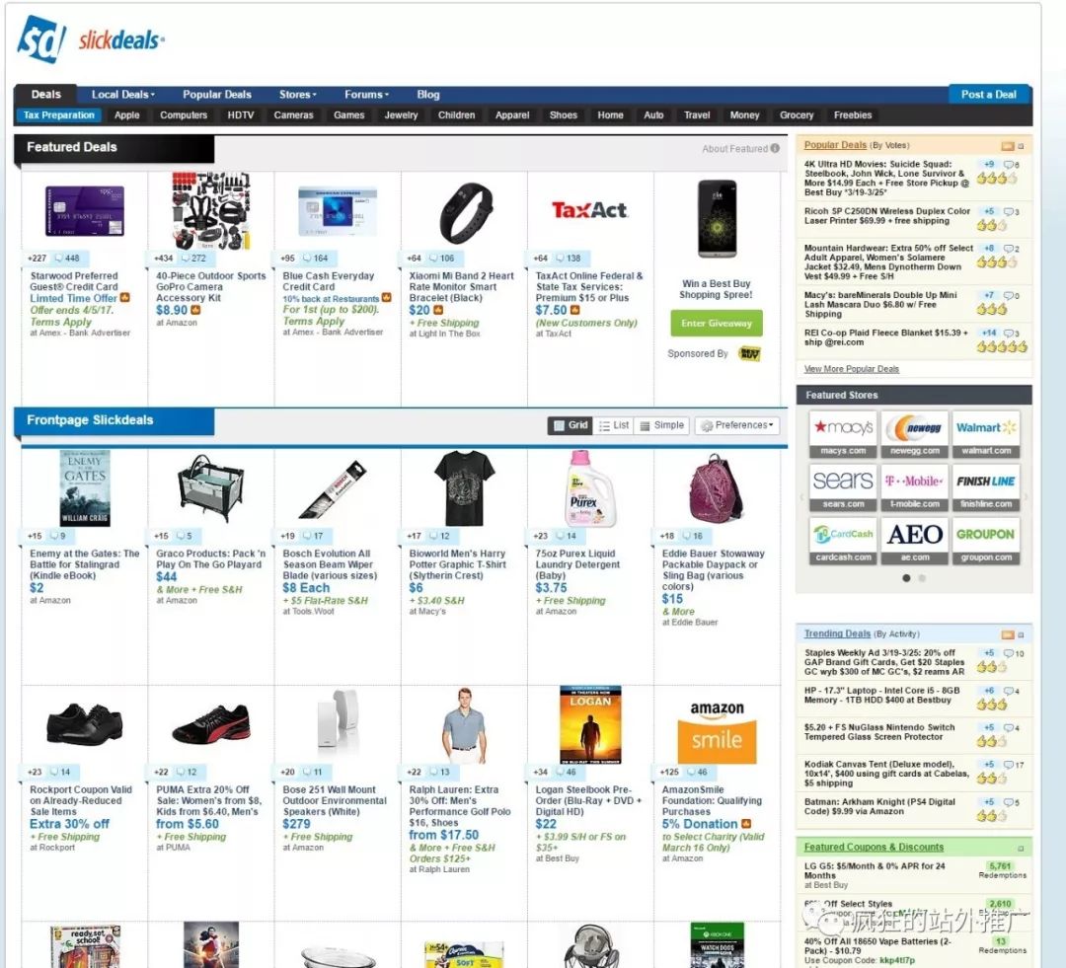This screenshot has height=968, width=1066.
Task: Collapse the Popular Deals panel
Action: (1021, 146)
